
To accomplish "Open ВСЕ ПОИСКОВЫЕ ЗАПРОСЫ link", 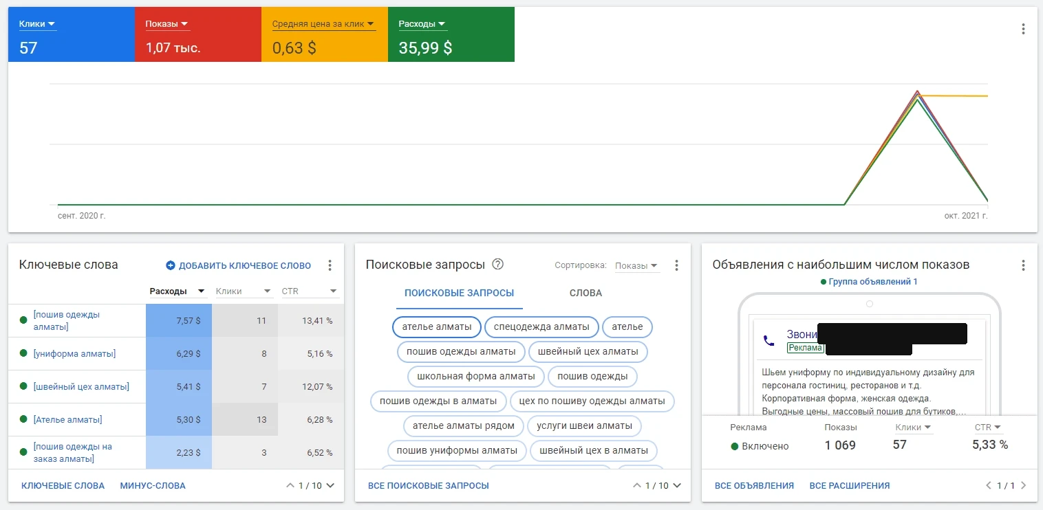I will tap(429, 486).
